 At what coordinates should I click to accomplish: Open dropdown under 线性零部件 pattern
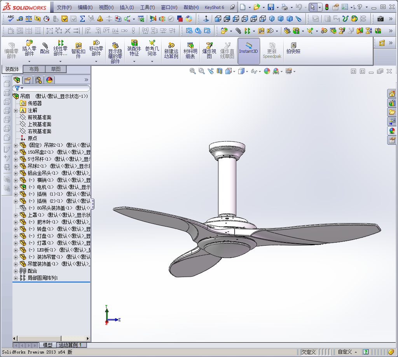click(x=60, y=61)
